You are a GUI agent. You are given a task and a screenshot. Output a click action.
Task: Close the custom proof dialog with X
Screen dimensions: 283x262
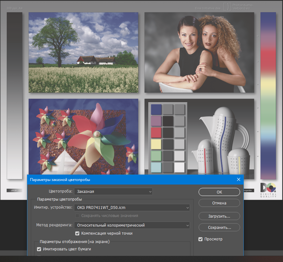coord(238,179)
